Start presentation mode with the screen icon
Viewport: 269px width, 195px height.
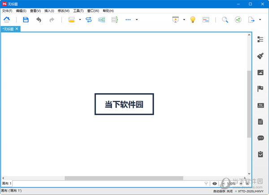(175, 20)
